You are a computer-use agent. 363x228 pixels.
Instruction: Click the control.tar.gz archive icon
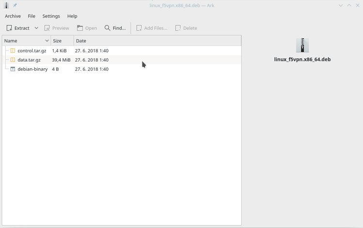pyautogui.click(x=13, y=50)
